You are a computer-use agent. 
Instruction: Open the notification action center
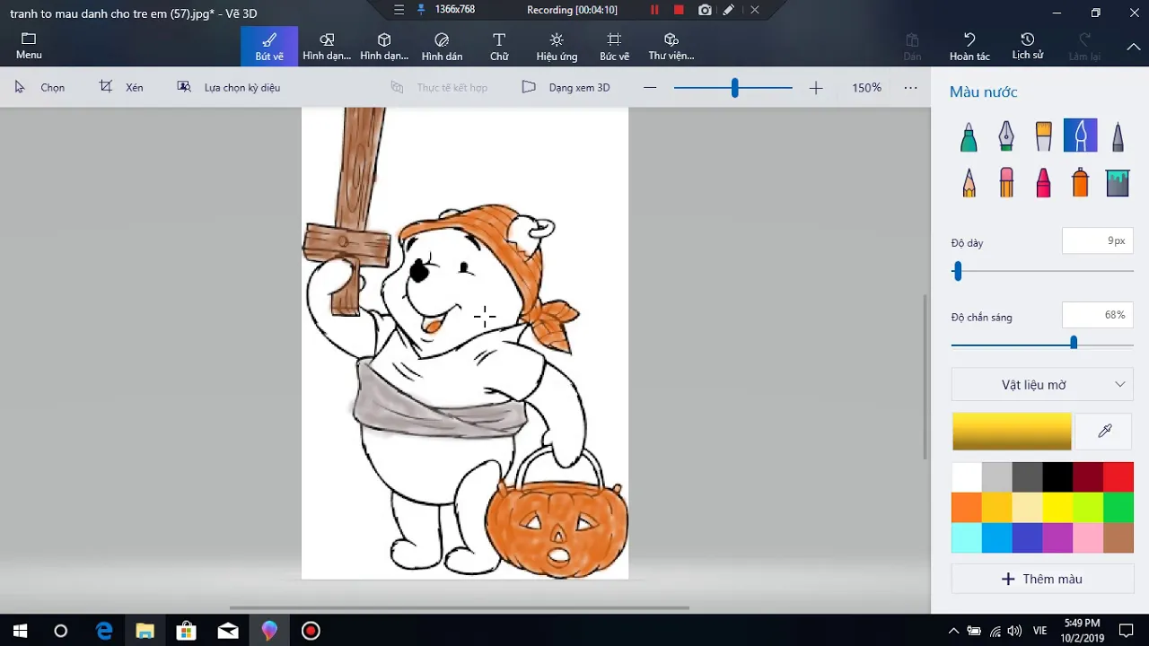1127,631
